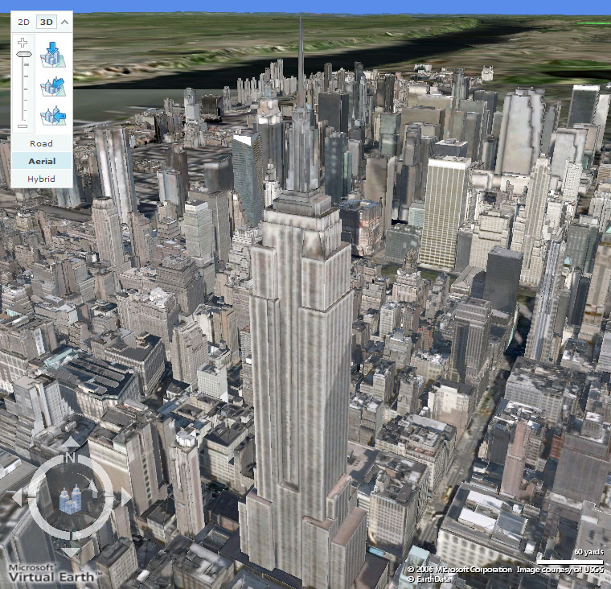Pan west with compass left arrow
This screenshot has height=589, width=611.
[17, 498]
